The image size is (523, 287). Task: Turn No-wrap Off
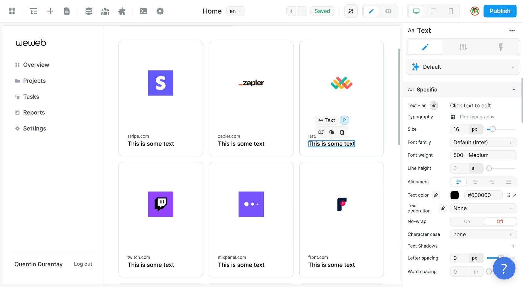(x=500, y=222)
